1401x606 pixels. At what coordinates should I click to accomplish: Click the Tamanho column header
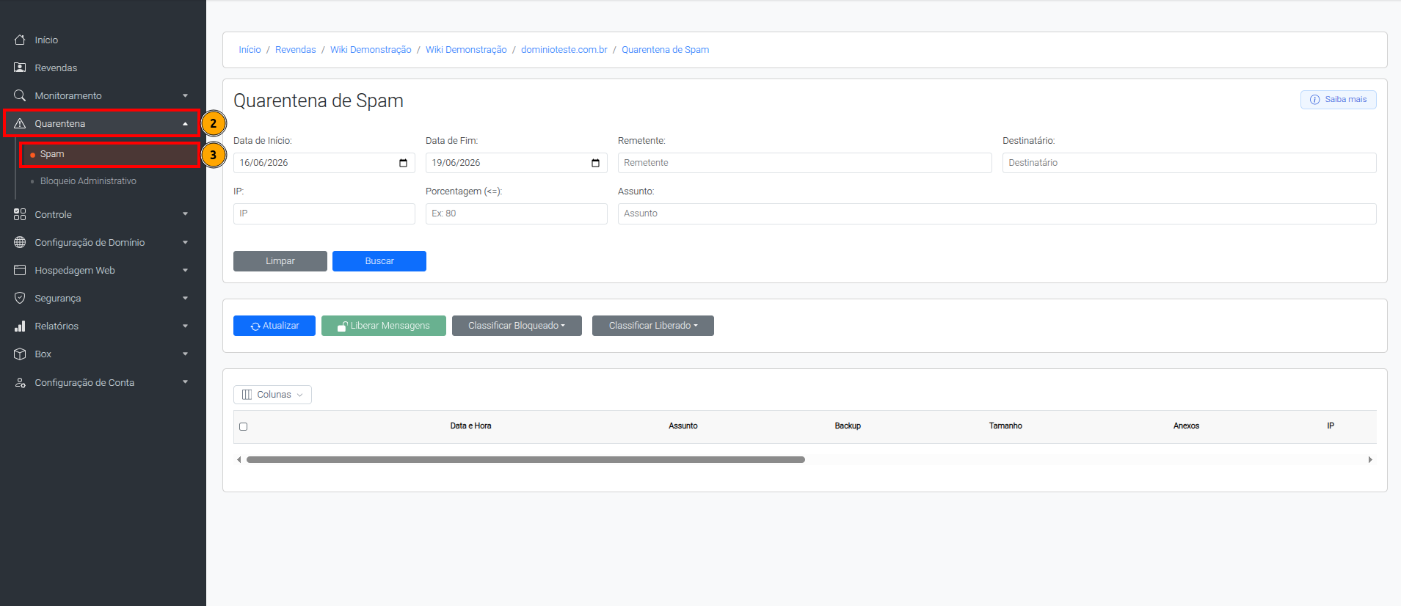coord(1005,426)
